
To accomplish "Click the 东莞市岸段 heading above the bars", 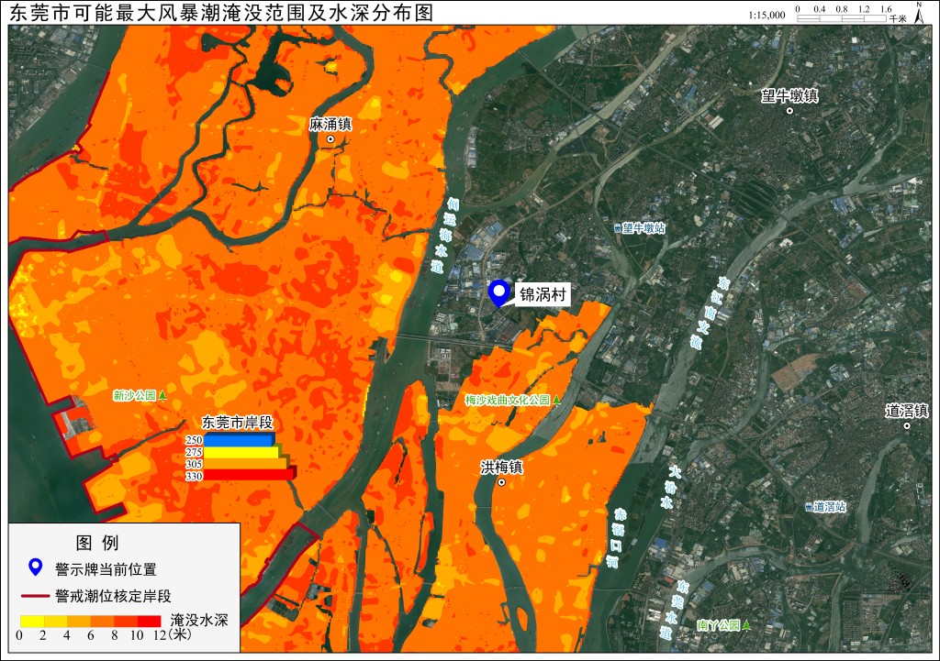I will 238,423.
